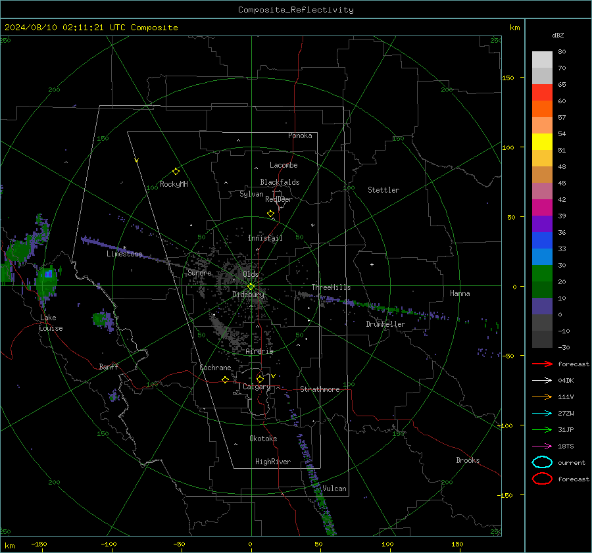Click the orange 111V arrow icon
The width and height of the screenshot is (592, 553).
coord(542,397)
